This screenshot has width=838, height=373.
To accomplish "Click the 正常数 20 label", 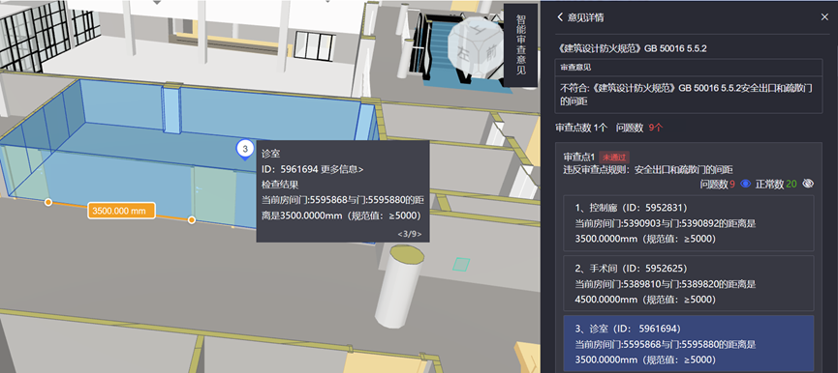I will tap(776, 184).
